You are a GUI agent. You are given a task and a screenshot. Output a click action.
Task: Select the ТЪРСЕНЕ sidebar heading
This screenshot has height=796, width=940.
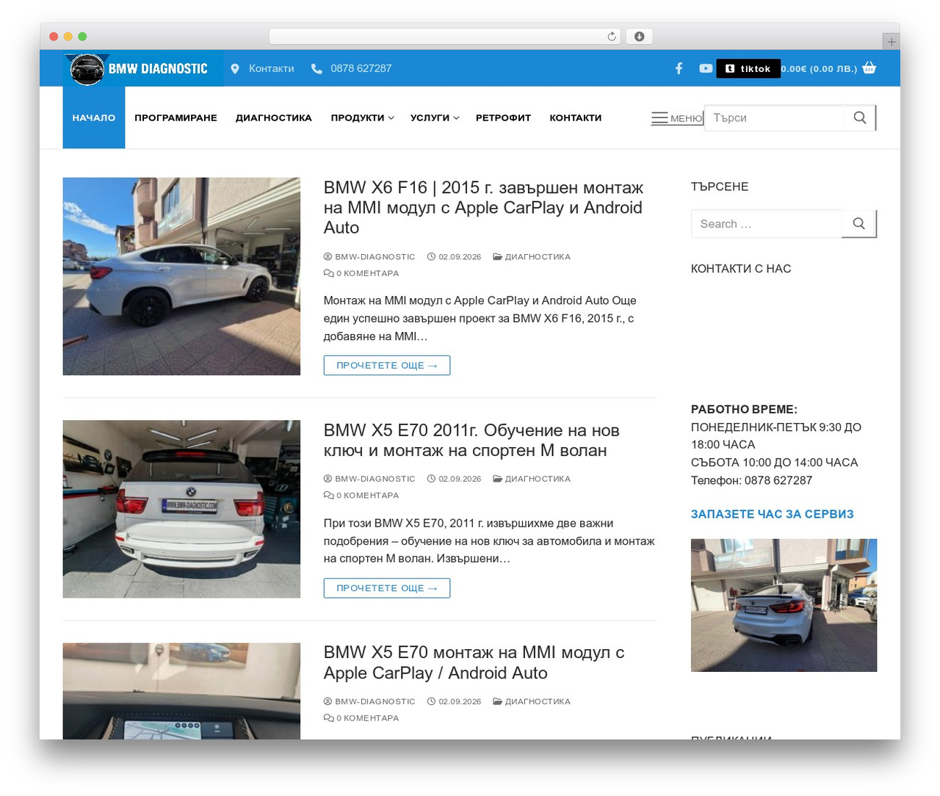click(720, 187)
